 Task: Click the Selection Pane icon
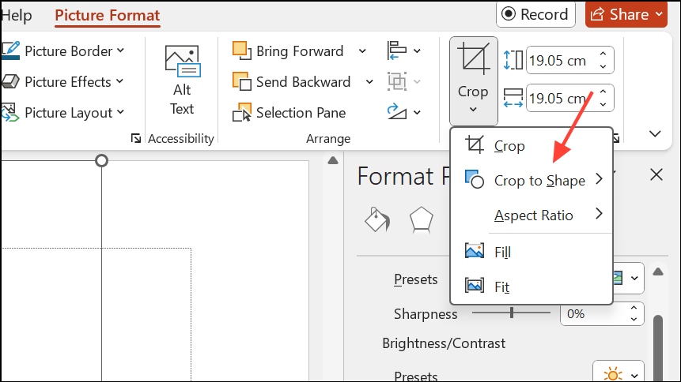242,112
